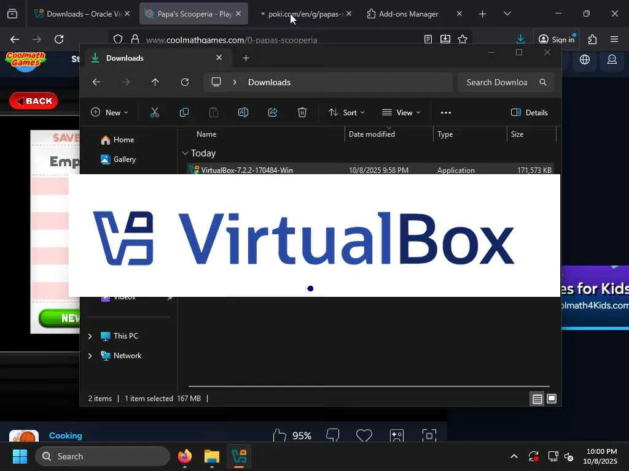This screenshot has height=471, width=629.
Task: Click taskbar Search box
Action: (x=103, y=456)
